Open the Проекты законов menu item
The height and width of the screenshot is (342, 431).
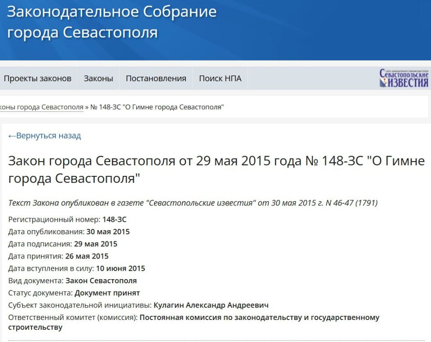pyautogui.click(x=37, y=78)
